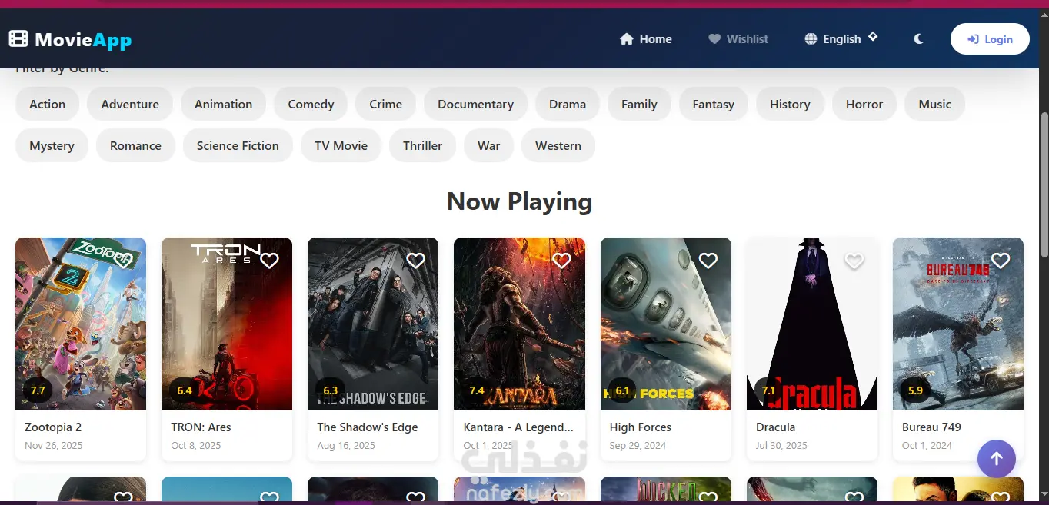1049x505 pixels.
Task: Choose the Drama genre filter
Action: 568,104
